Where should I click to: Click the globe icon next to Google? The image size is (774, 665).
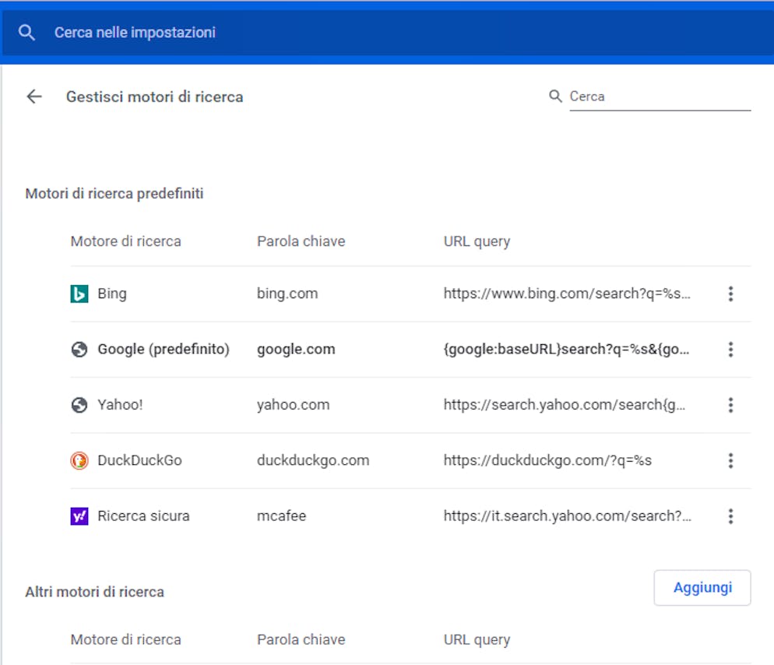coord(79,350)
